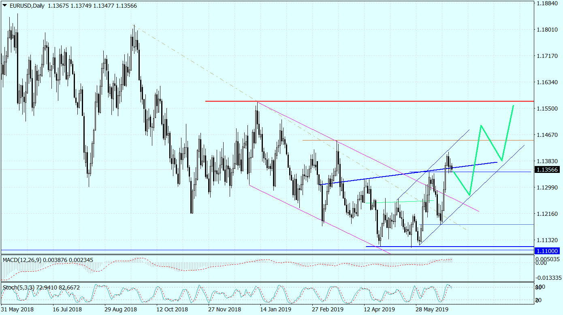The width and height of the screenshot is (563, 315).
Task: Click the date label 16 Jul 2018
Action: click(68, 310)
